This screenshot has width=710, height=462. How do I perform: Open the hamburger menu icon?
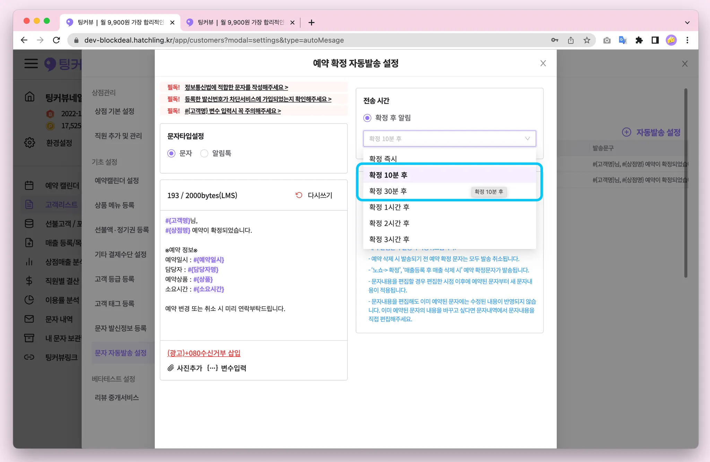tap(31, 63)
